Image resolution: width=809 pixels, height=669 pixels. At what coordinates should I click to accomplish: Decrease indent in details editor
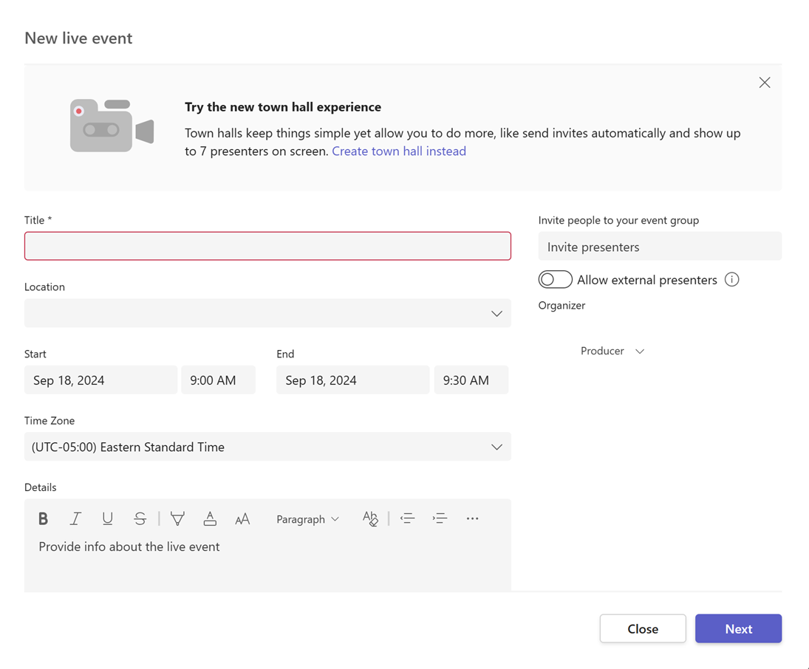(407, 519)
